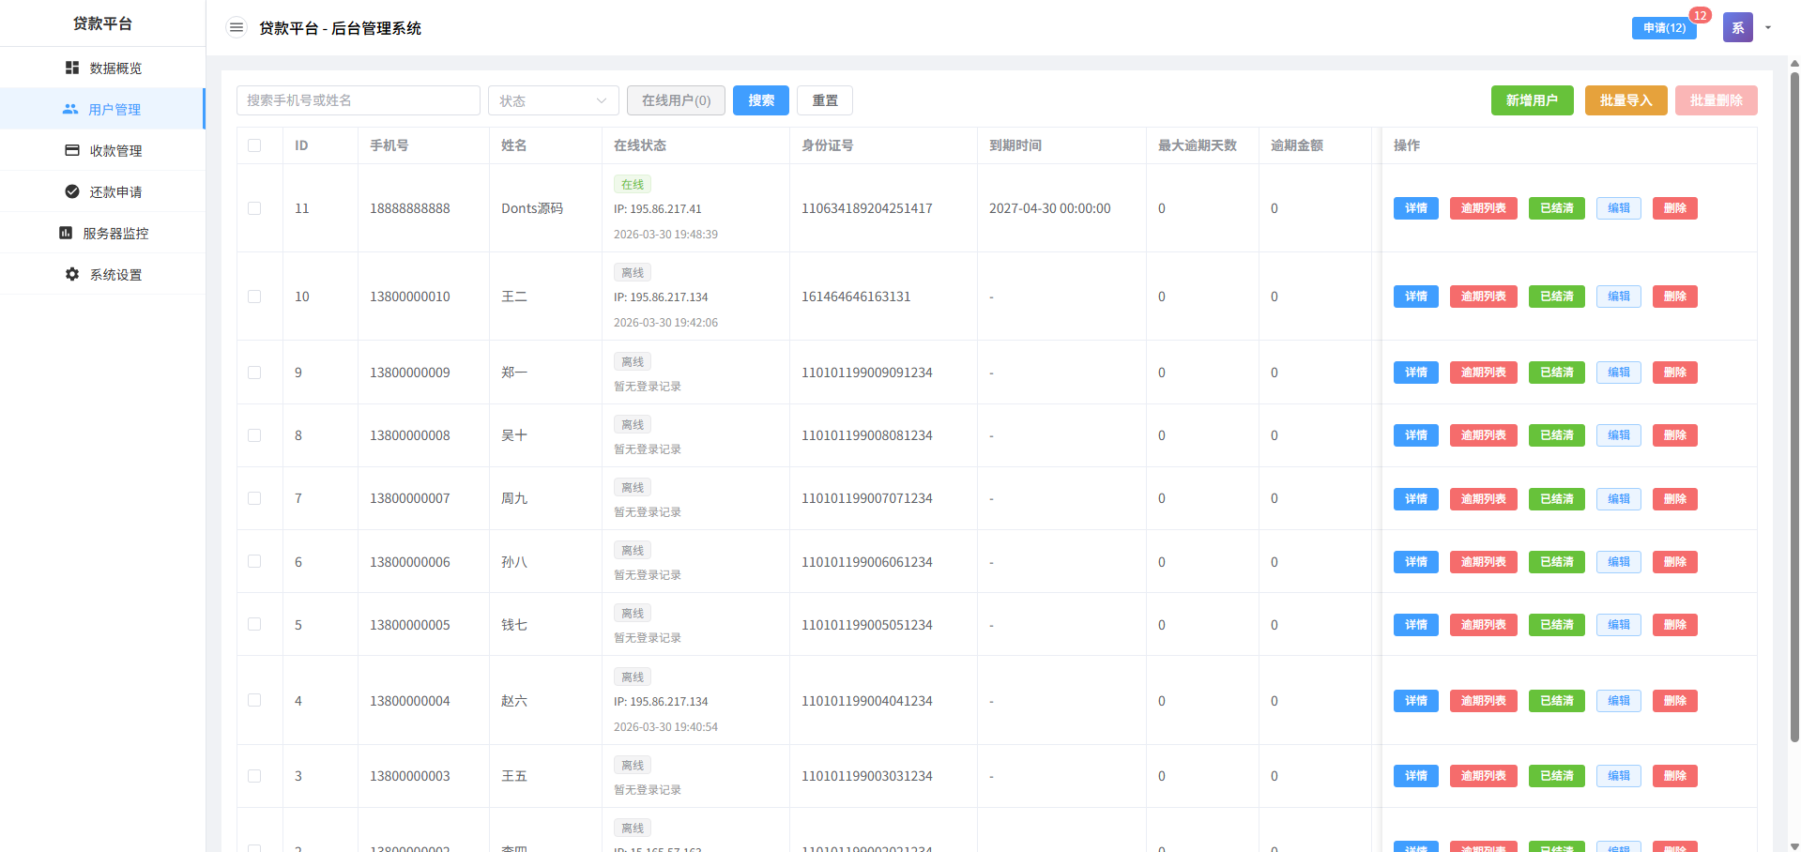Go to 数据概览 in the sidebar
This screenshot has height=852, width=1801.
[x=115, y=68]
